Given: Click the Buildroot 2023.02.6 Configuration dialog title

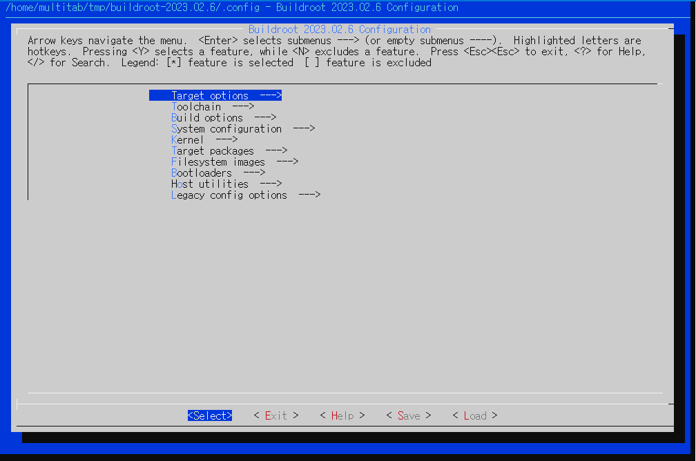Looking at the screenshot, I should 340,29.
